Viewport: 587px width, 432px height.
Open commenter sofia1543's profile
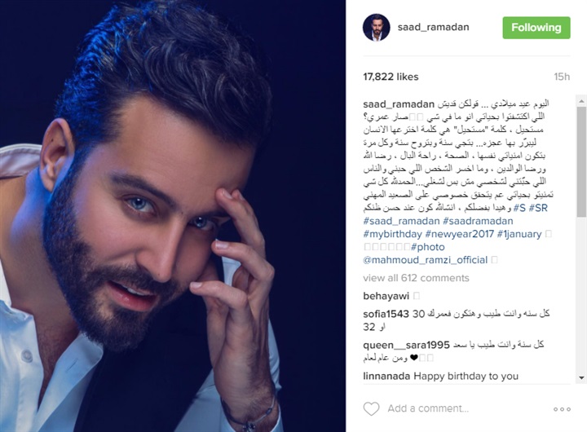point(386,314)
